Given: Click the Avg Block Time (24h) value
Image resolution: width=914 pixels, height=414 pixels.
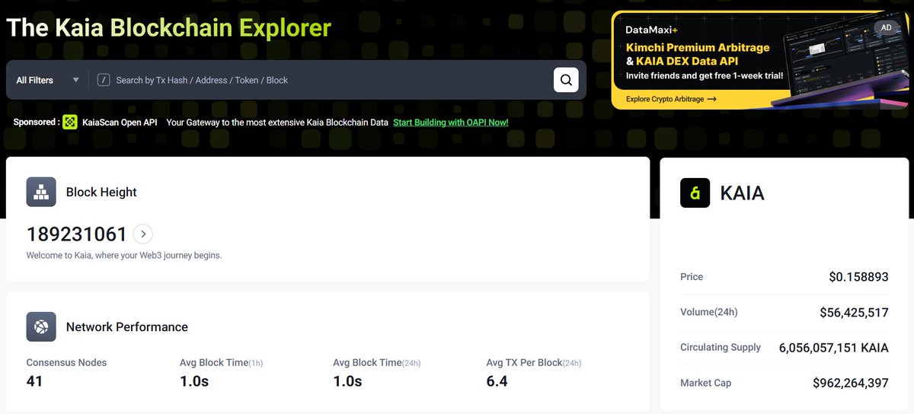Looking at the screenshot, I should 347,381.
